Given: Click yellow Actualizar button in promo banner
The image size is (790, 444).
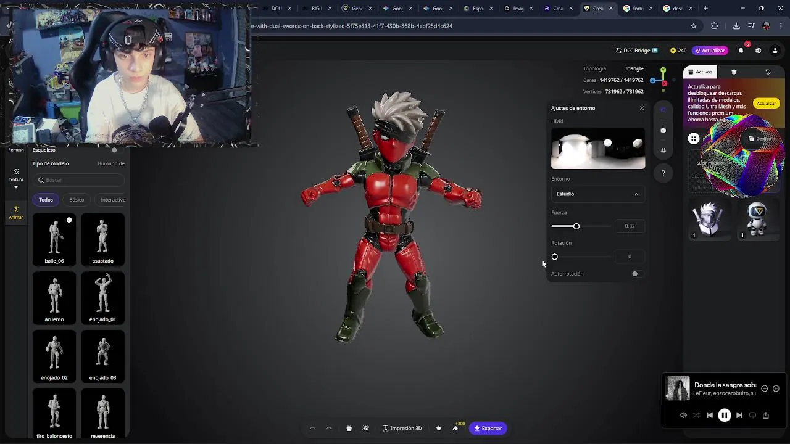Looking at the screenshot, I should pos(766,104).
